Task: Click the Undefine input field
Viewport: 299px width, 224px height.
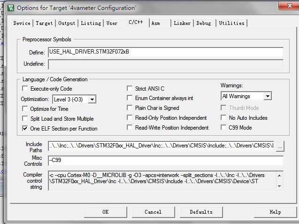Action: tap(166, 64)
